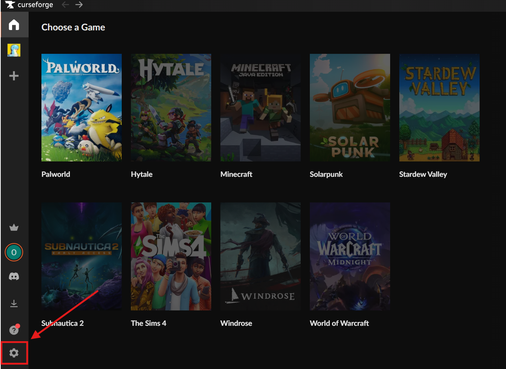Click the Palworld title text
The width and height of the screenshot is (506, 369).
tap(56, 174)
